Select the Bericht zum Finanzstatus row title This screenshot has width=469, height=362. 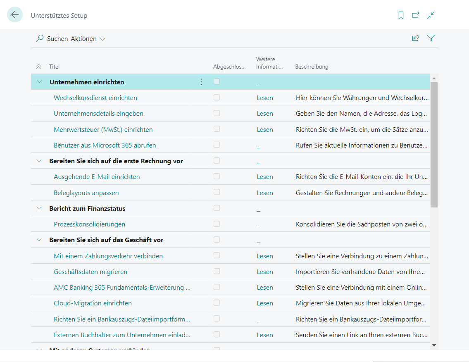click(x=87, y=209)
